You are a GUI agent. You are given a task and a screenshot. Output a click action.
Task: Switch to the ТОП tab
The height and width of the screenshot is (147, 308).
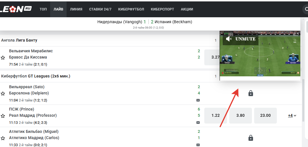click(x=43, y=9)
